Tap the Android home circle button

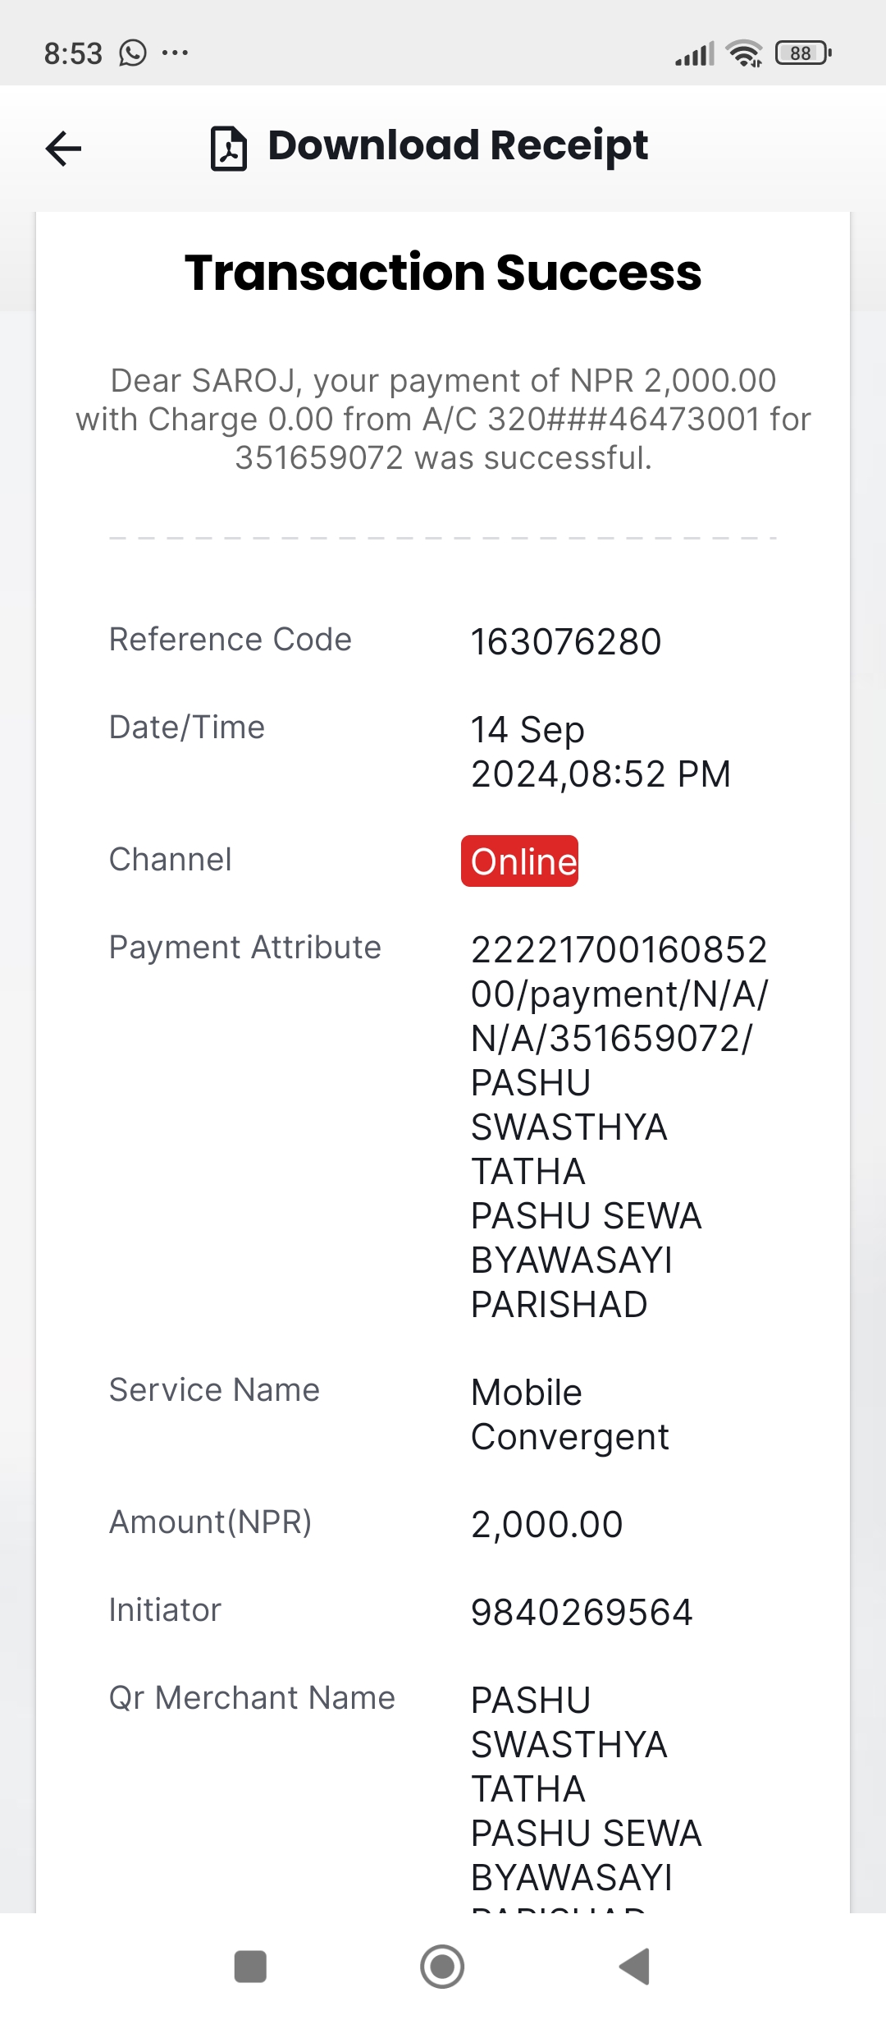click(442, 1967)
